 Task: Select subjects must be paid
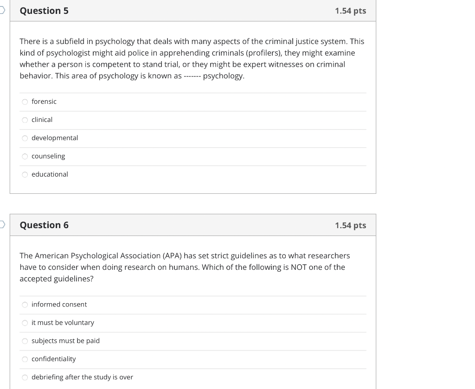tap(25, 341)
